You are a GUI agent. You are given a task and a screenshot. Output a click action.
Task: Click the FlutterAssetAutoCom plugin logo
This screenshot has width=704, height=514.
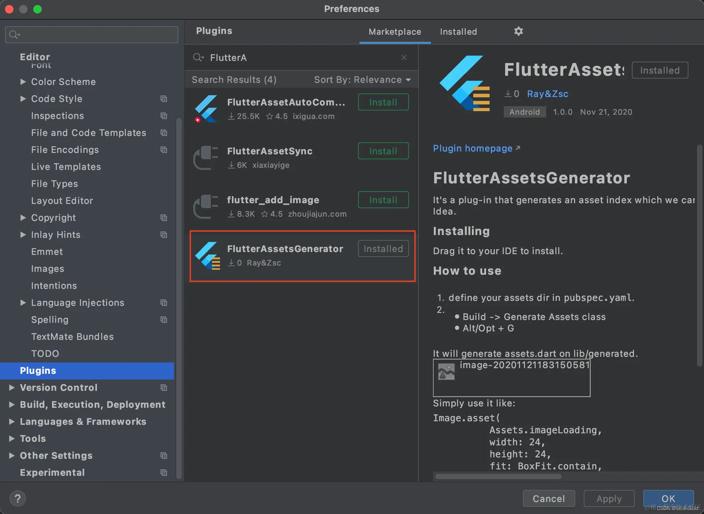[207, 109]
